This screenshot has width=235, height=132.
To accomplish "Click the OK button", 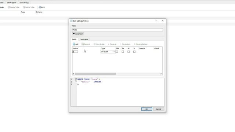I will click(147, 109).
